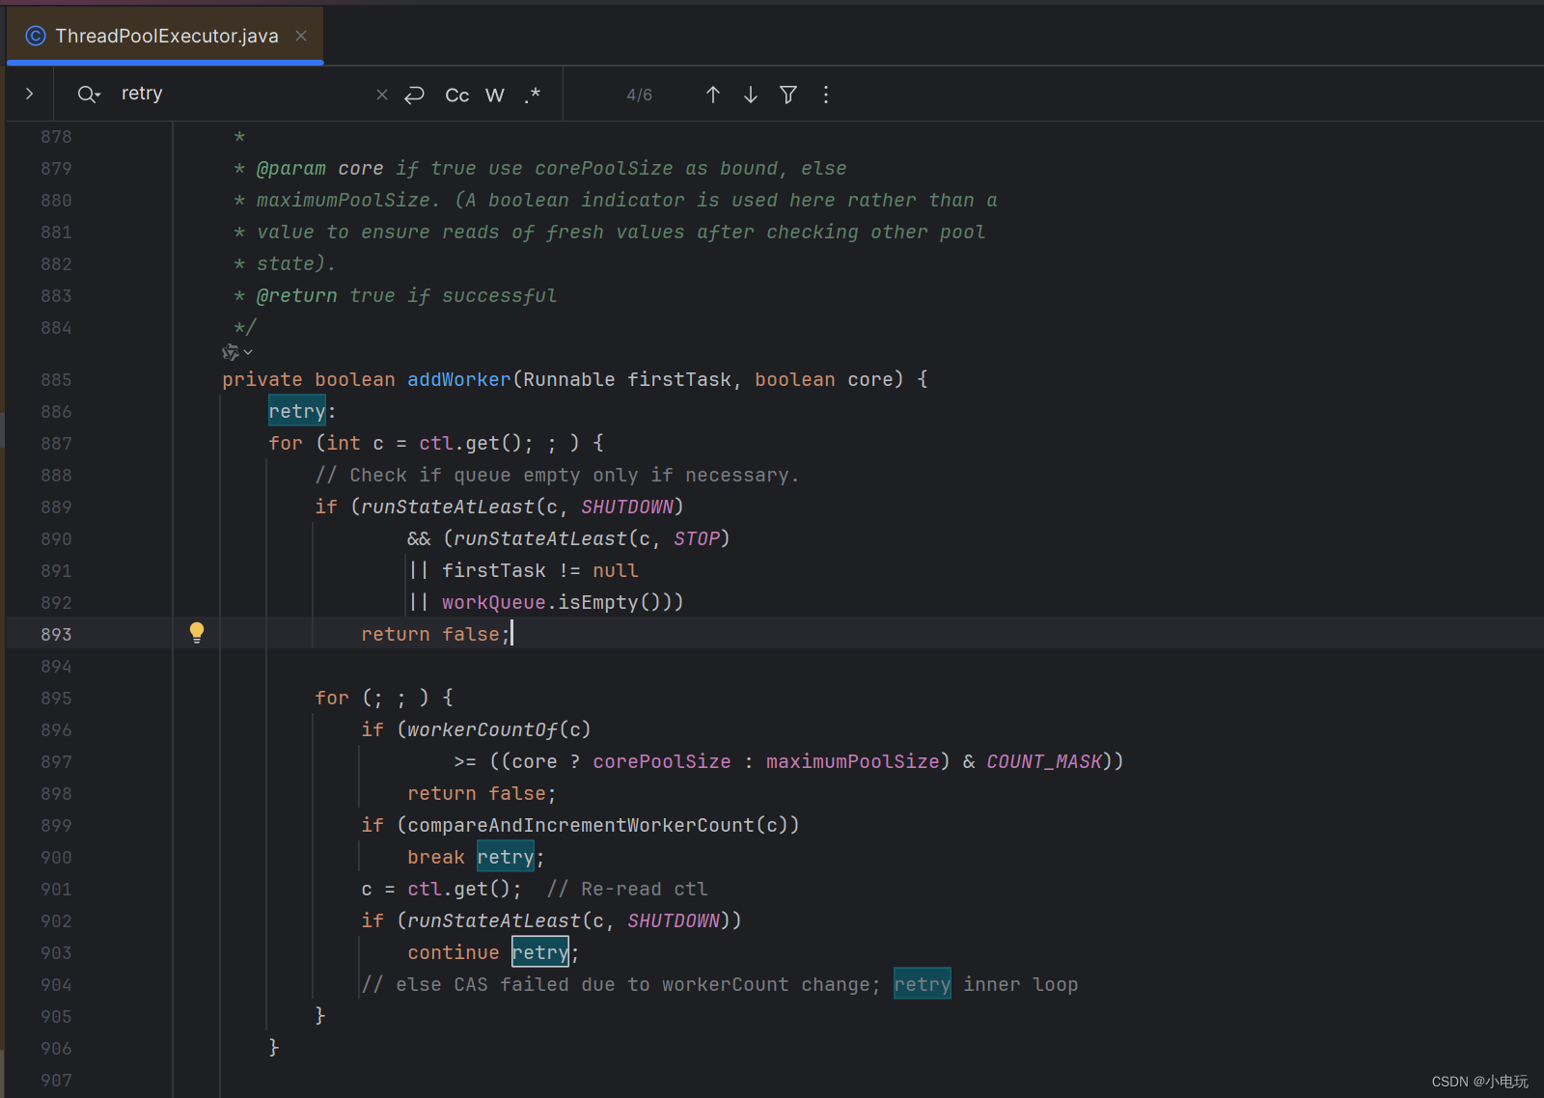This screenshot has height=1098, width=1544.
Task: Click the highlighted 'retry' label on line 886
Action: pos(297,411)
